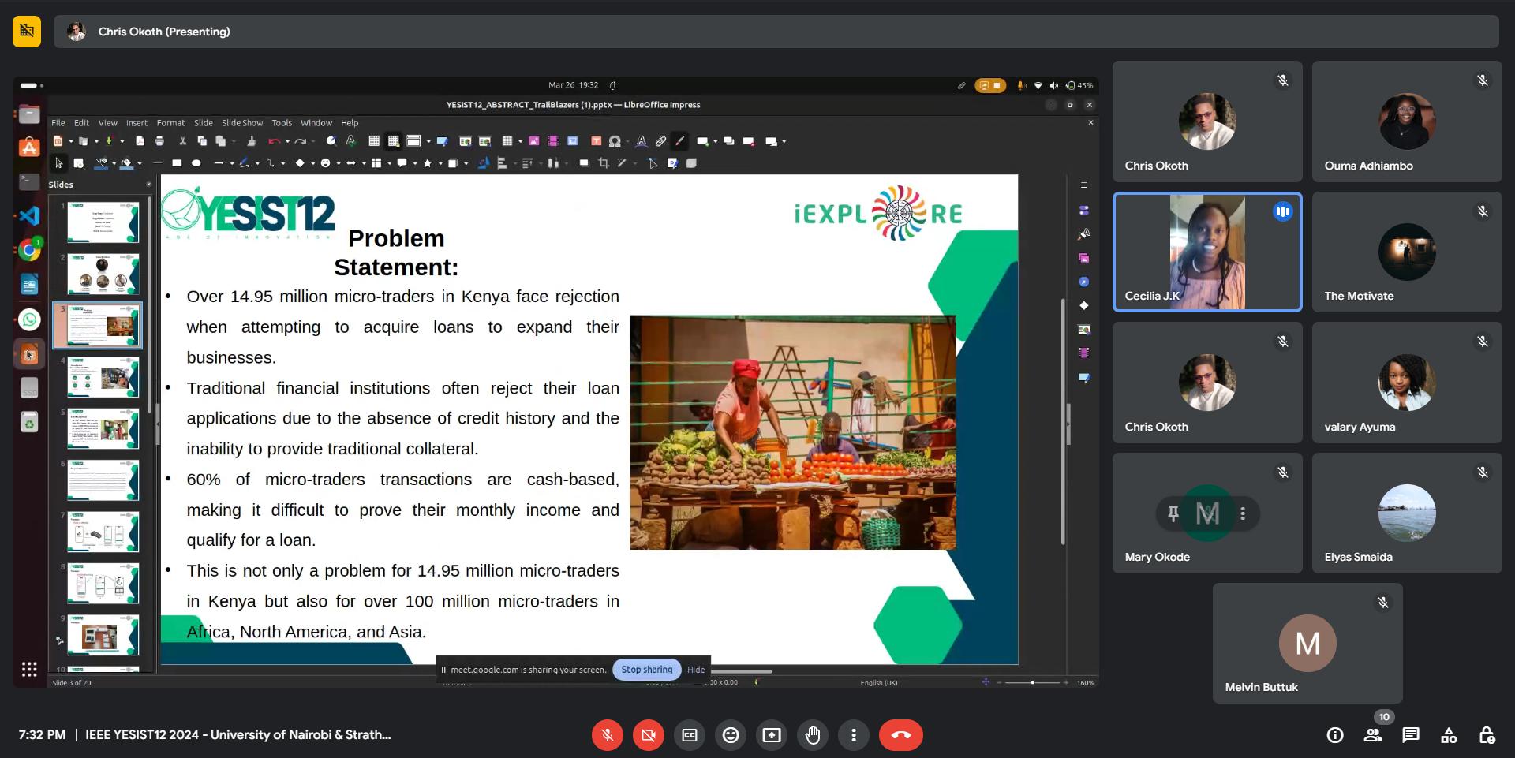Click the Cut scissors icon

182,141
